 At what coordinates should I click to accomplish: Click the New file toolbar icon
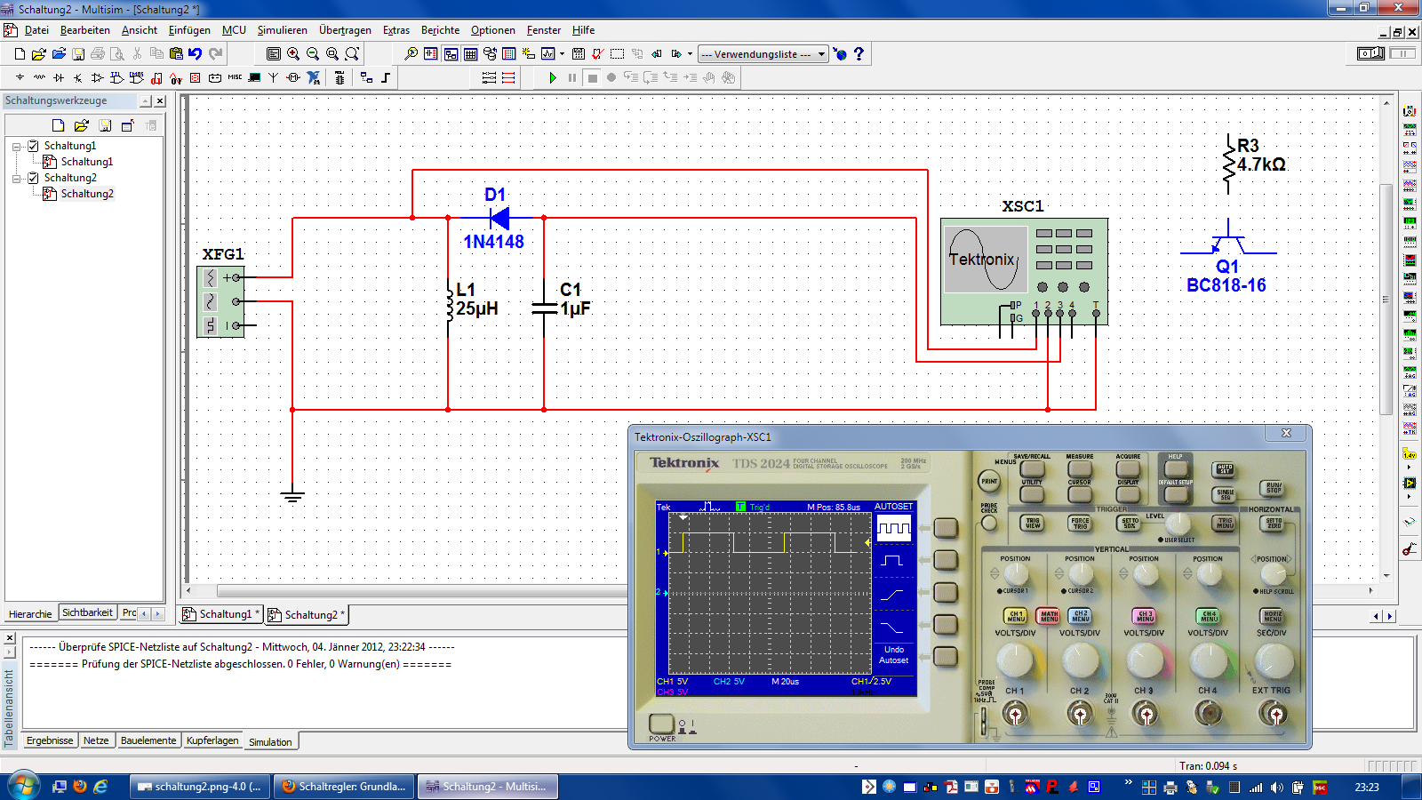point(20,54)
